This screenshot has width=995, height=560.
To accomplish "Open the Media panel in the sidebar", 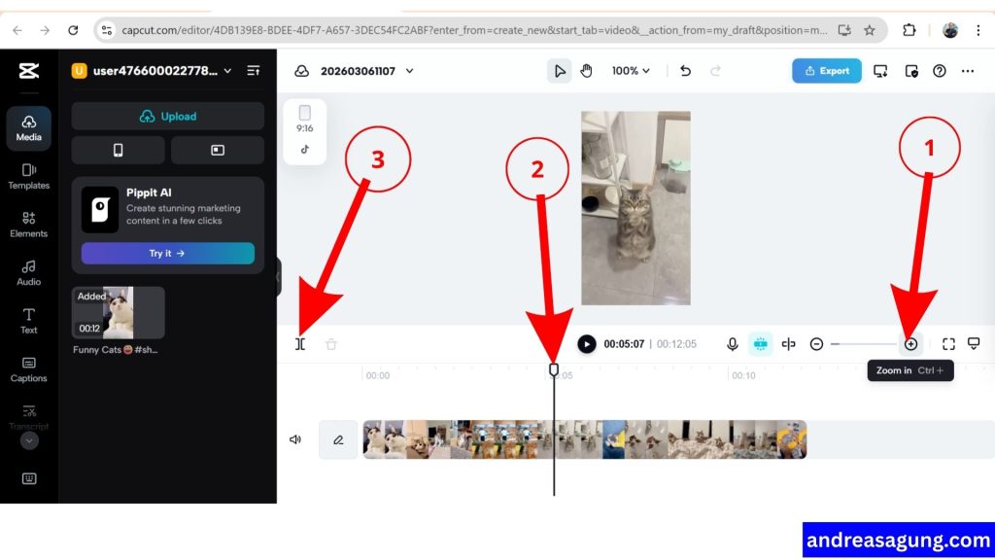I will click(28, 128).
